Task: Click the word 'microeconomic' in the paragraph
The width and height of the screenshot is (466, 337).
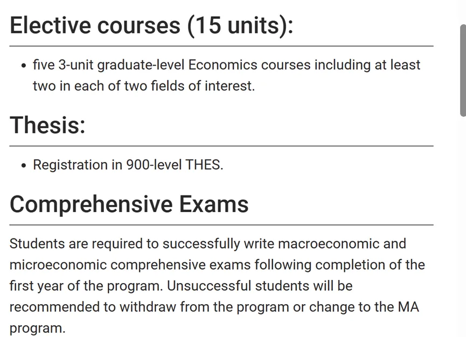Action: [58, 265]
